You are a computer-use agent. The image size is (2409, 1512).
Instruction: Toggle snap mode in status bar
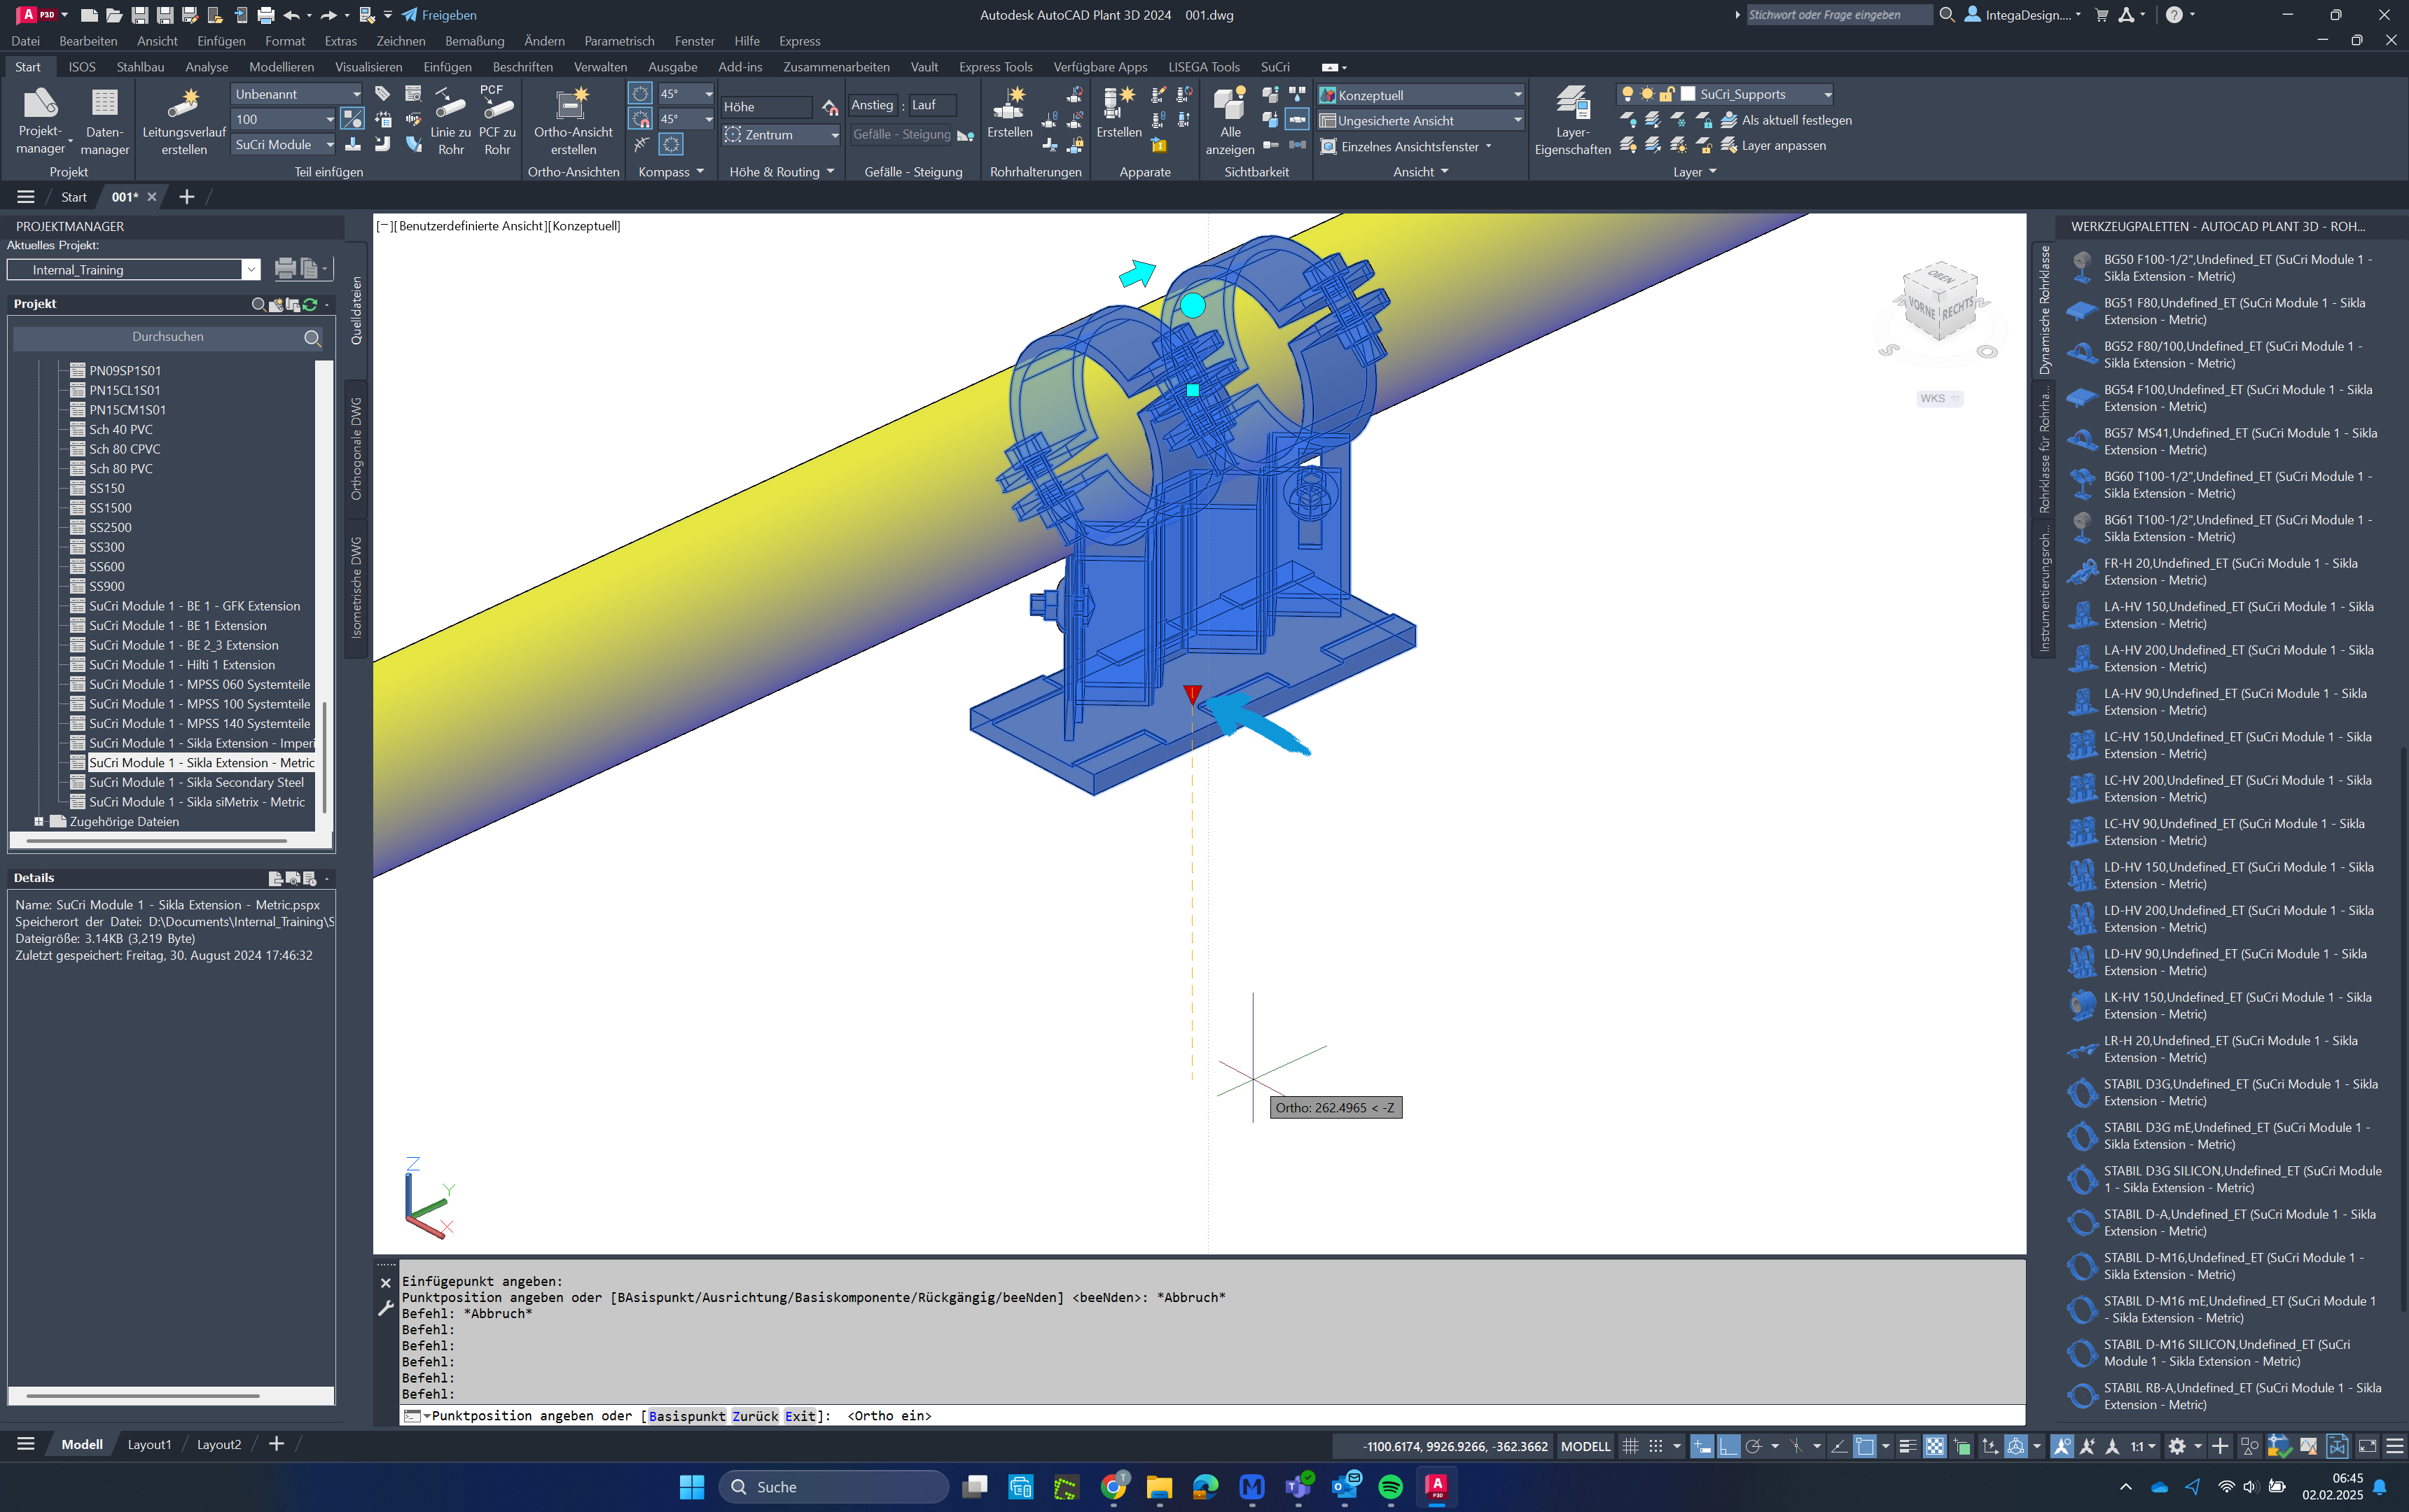[x=1655, y=1446]
